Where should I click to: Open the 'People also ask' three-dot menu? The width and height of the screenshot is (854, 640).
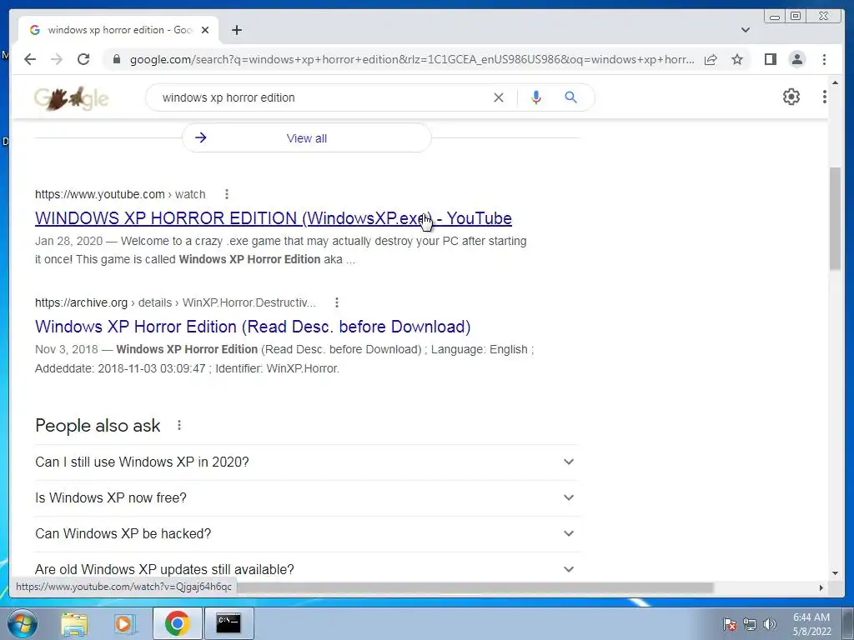(179, 425)
